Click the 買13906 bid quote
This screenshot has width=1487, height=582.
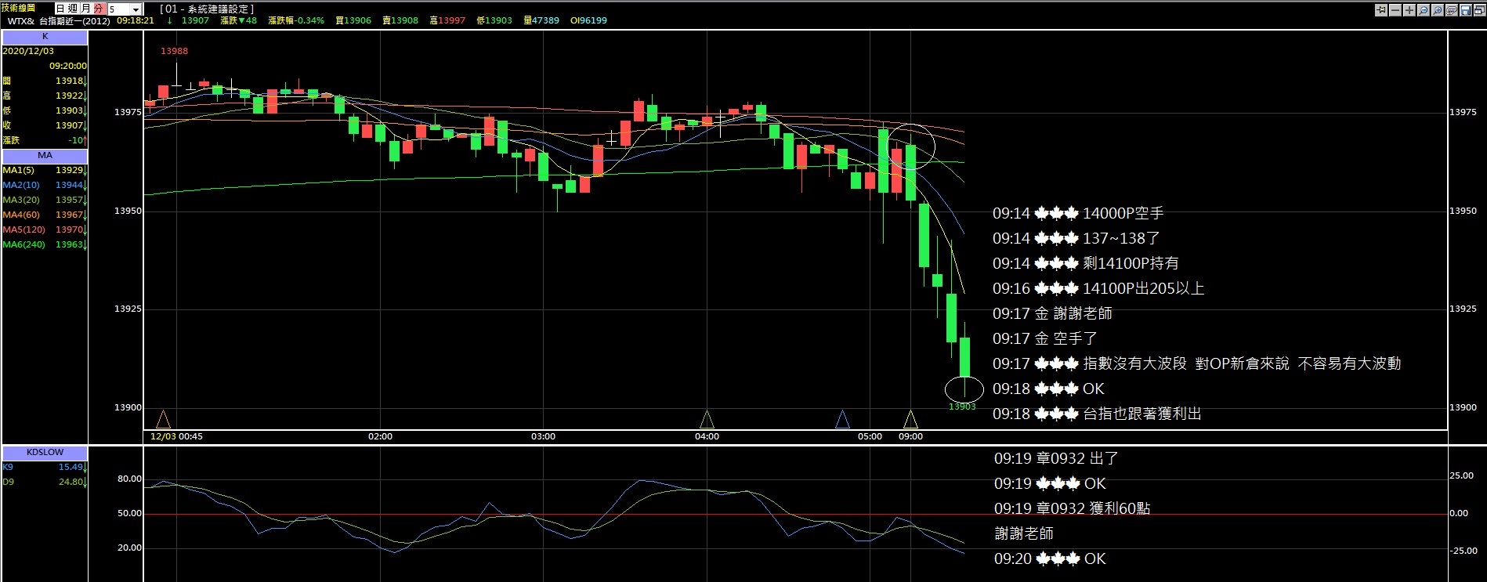[x=353, y=20]
